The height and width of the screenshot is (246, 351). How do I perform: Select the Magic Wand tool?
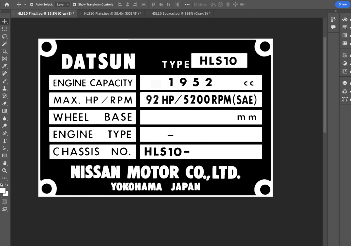click(4, 44)
